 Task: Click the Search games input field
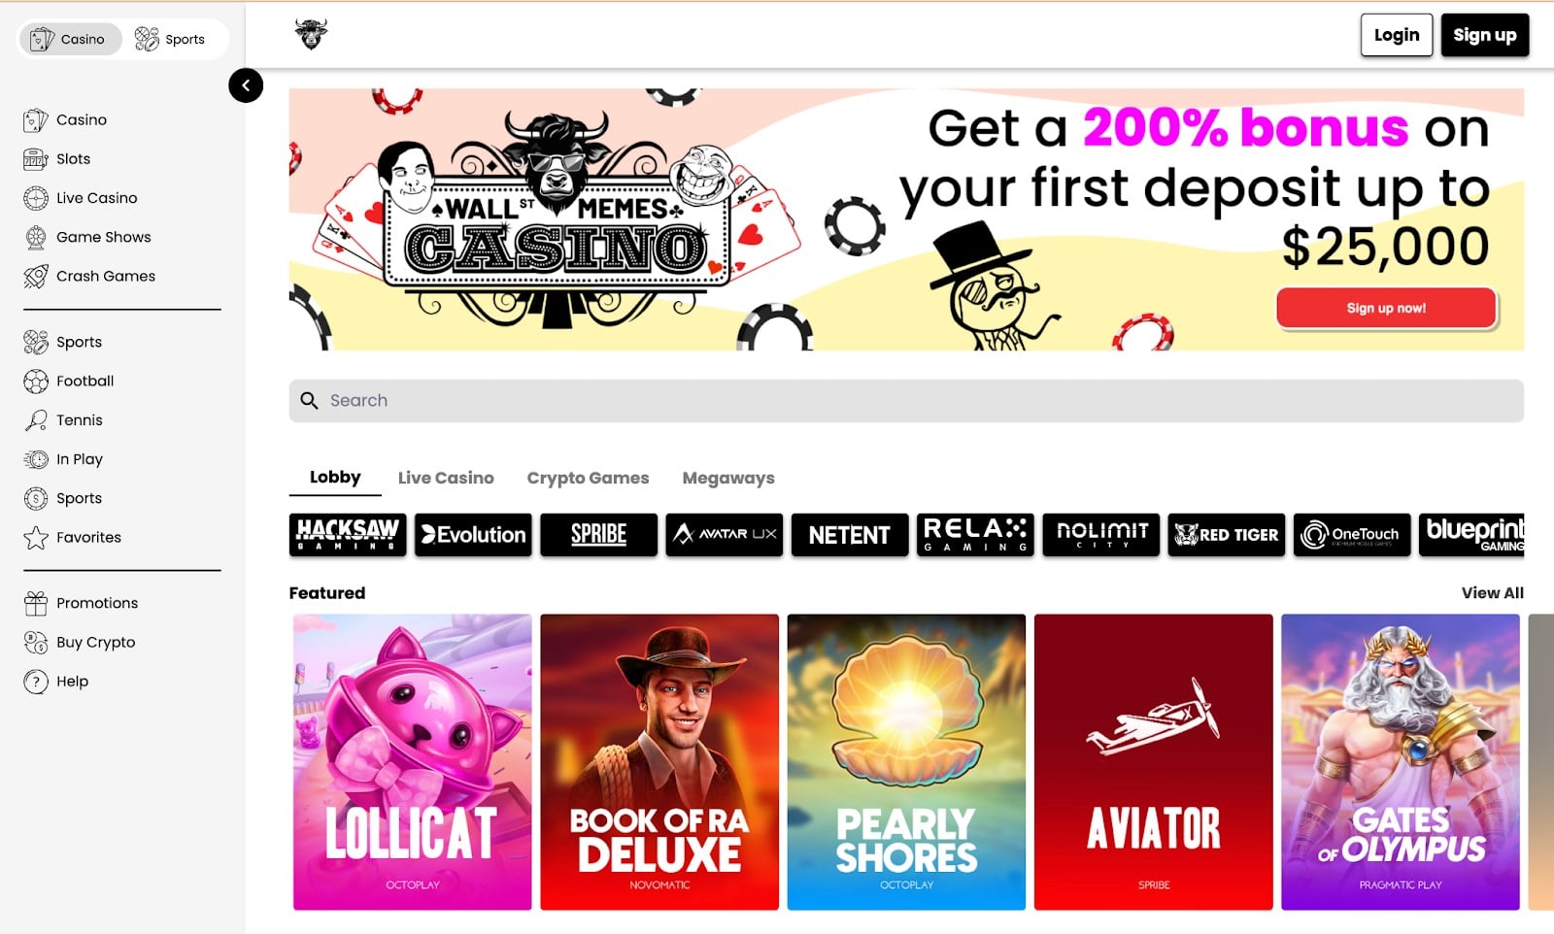click(x=906, y=401)
